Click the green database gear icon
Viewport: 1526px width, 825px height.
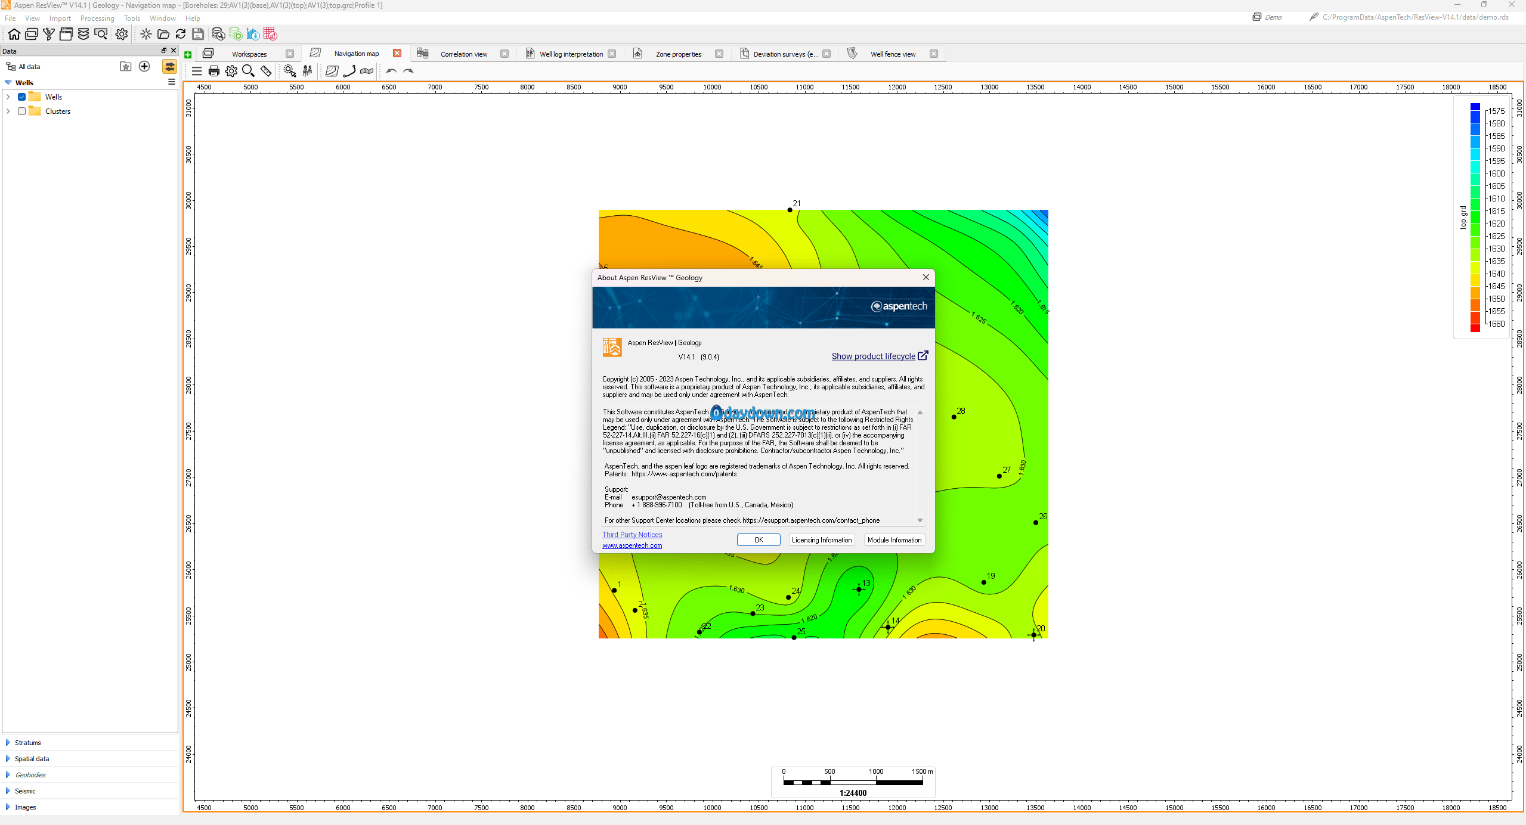(236, 34)
